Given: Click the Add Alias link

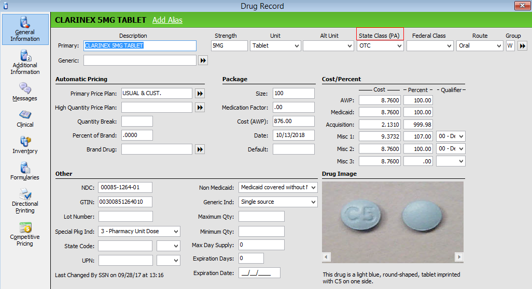Looking at the screenshot, I should (167, 20).
